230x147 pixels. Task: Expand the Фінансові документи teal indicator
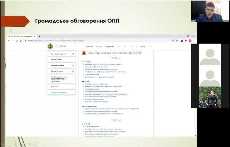click(73, 65)
